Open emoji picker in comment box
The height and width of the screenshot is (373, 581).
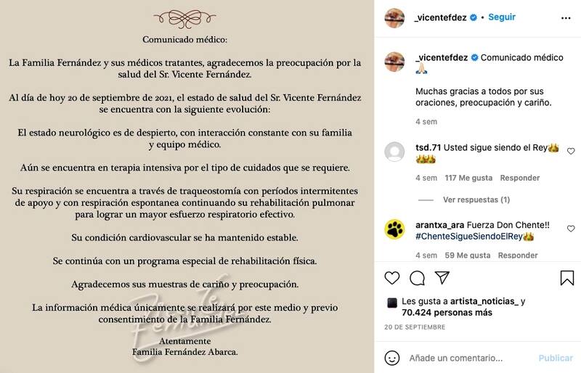pyautogui.click(x=392, y=358)
